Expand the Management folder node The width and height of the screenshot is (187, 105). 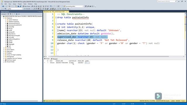click(x=4, y=57)
